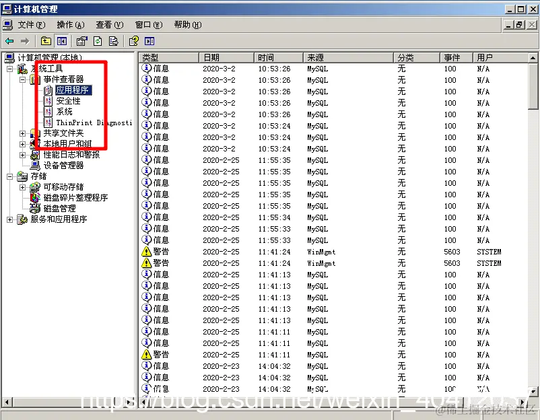
Task: Click the 存储 node icon
Action: 22,176
